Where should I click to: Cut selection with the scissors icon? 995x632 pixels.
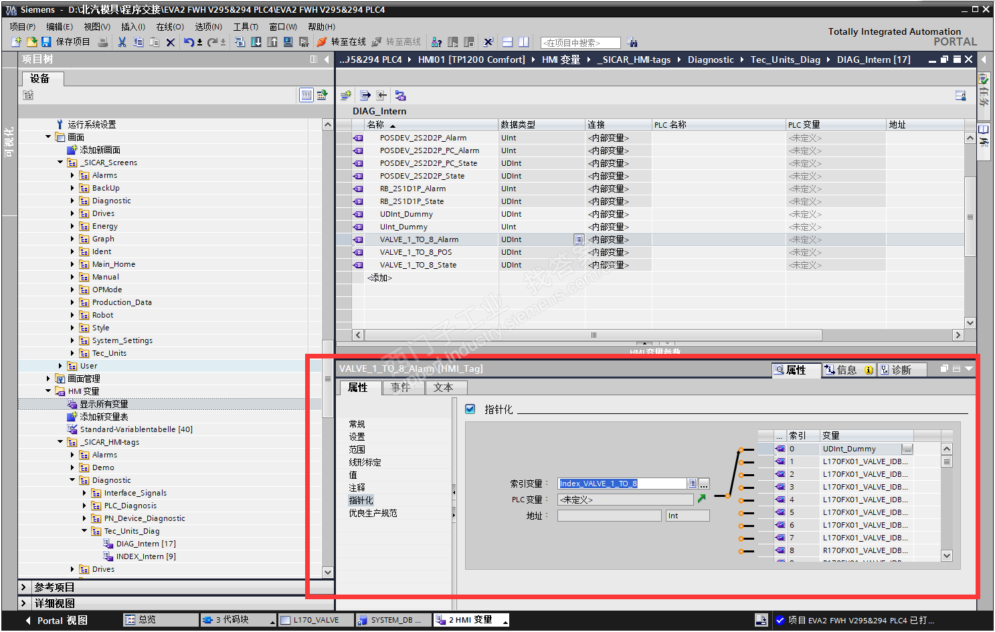point(122,42)
